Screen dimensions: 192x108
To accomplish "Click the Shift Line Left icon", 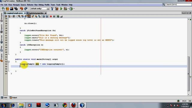I will click(43, 16).
